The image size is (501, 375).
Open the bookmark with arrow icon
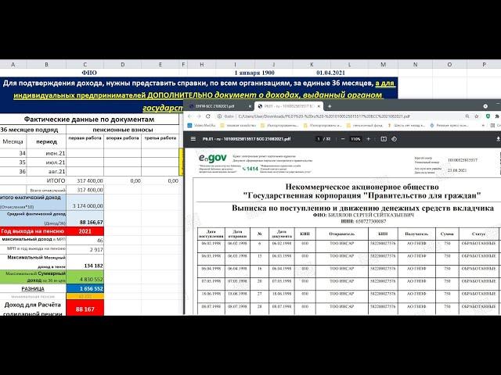click(x=406, y=125)
